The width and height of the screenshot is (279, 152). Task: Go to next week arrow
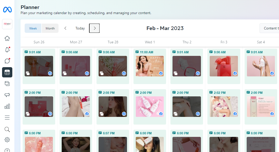coord(94,28)
